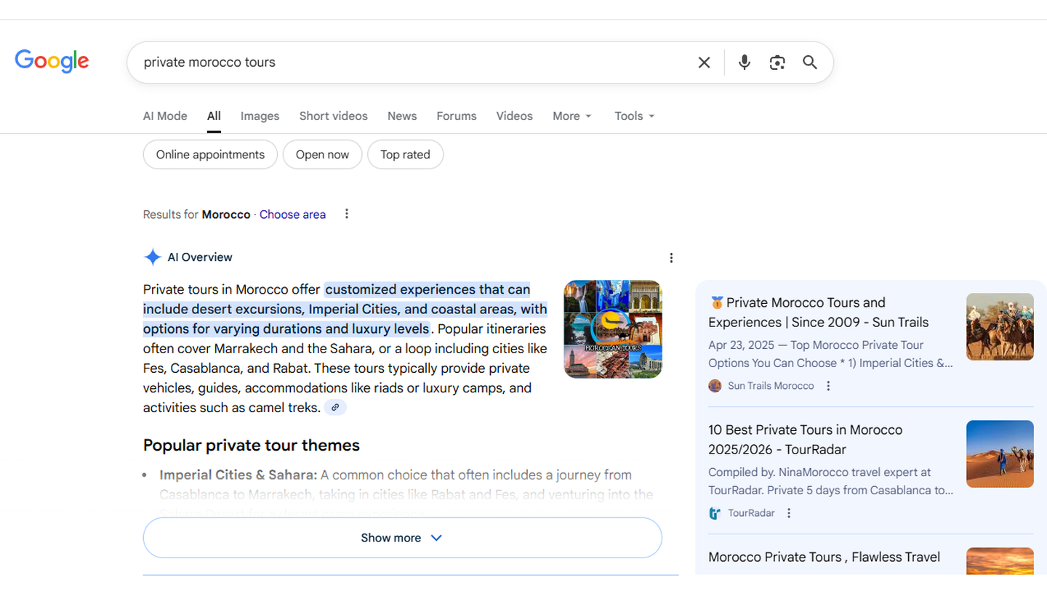
Task: Click the TourRadar source name
Action: [751, 513]
